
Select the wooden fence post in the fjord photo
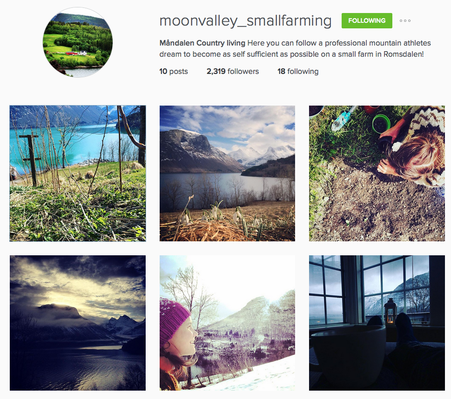pos(31,160)
